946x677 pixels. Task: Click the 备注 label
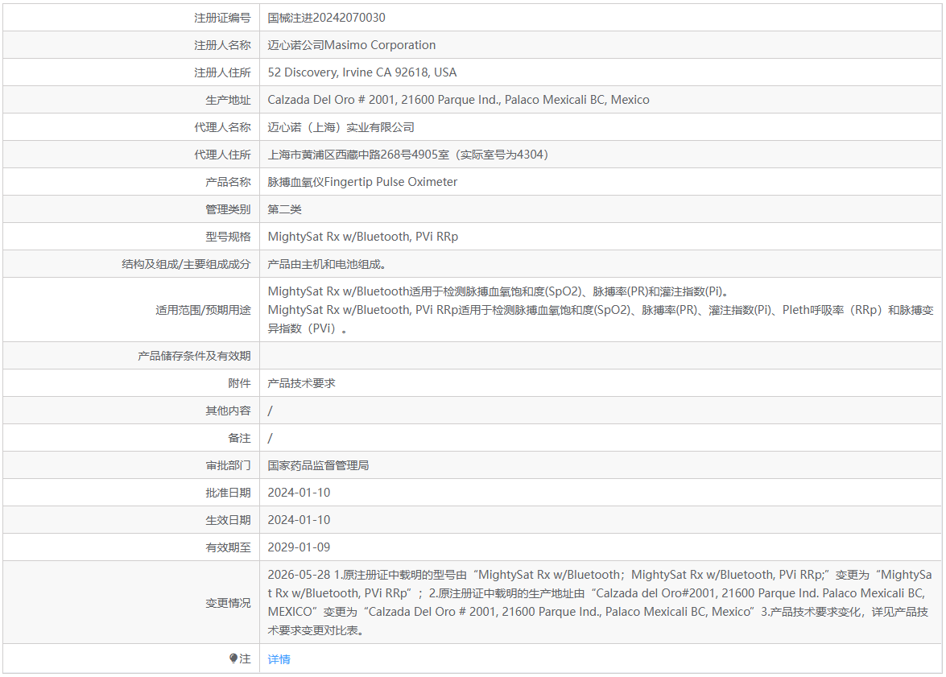point(239,438)
